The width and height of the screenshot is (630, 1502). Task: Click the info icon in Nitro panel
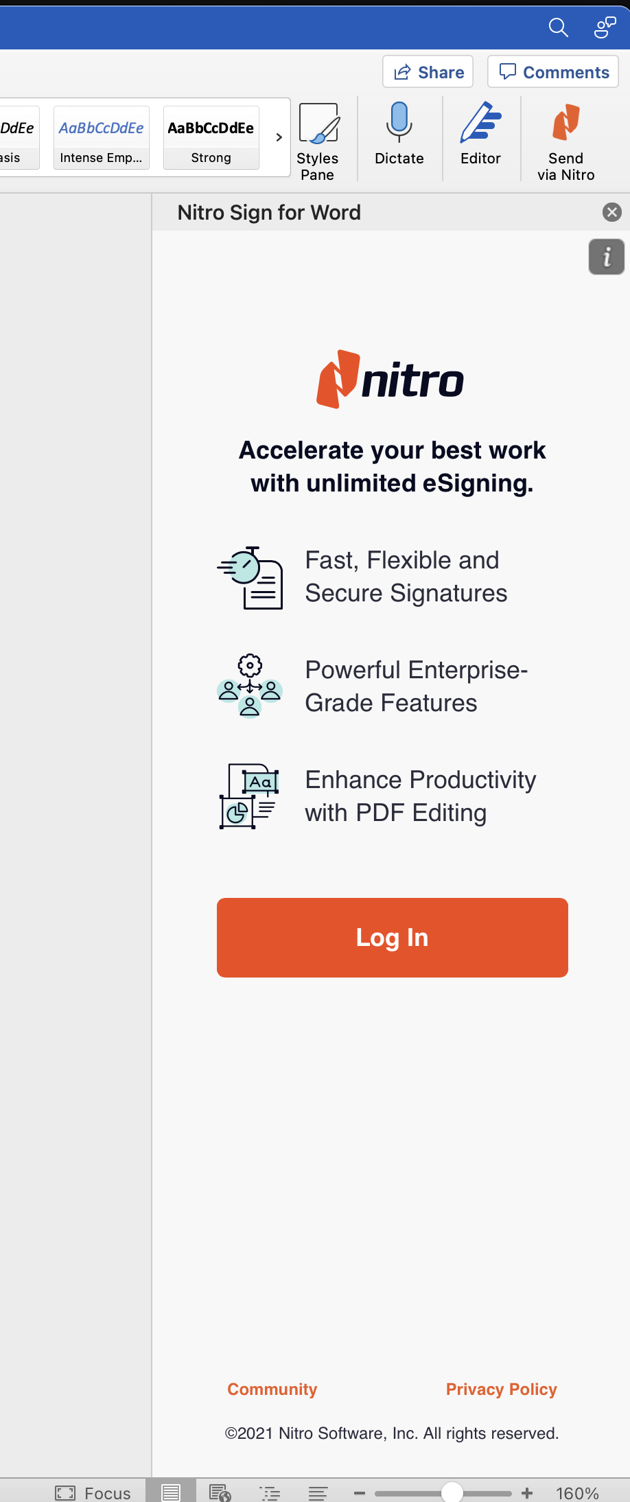(607, 257)
